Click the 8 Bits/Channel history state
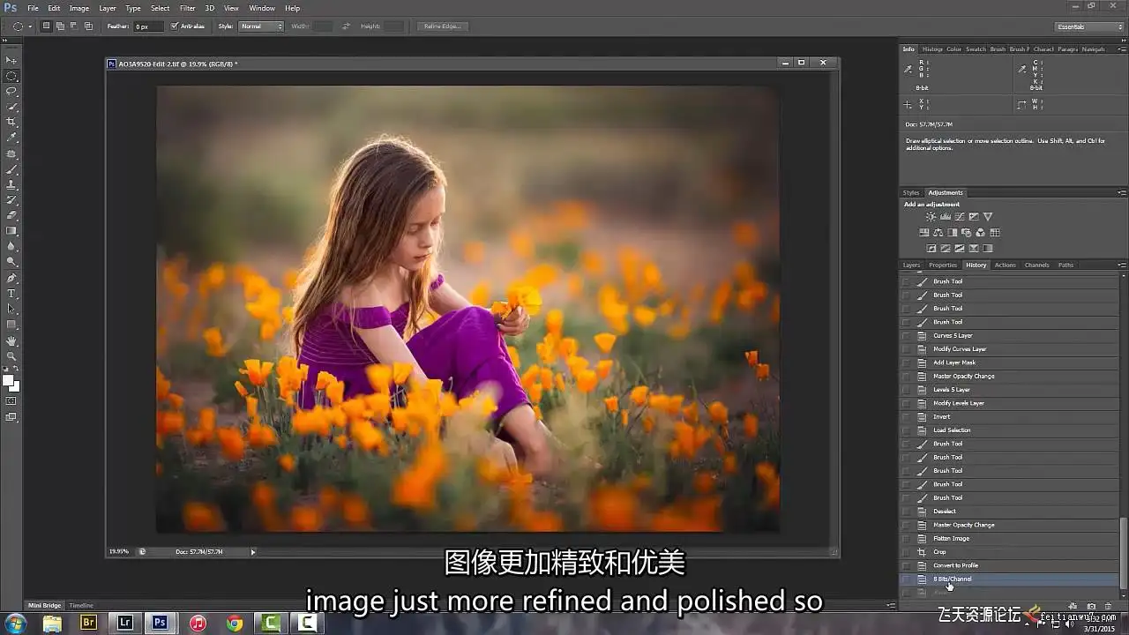 pos(1009,579)
